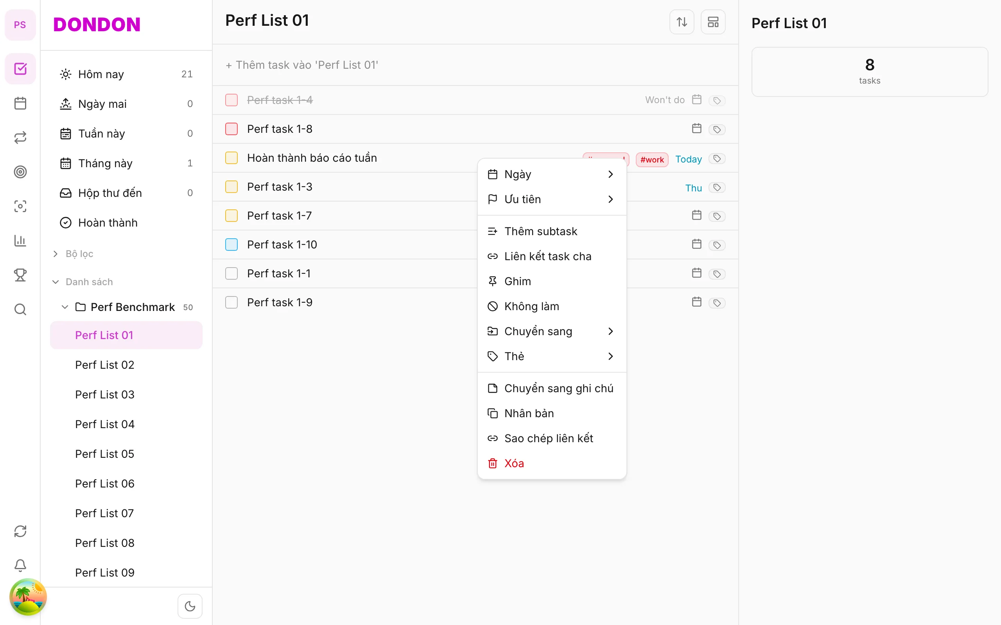This screenshot has height=625, width=1001.
Task: Open the Trophy achievements icon
Action: pos(20,275)
